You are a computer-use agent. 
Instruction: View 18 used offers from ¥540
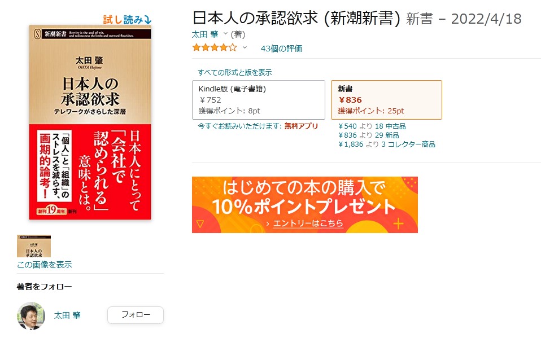(372, 126)
